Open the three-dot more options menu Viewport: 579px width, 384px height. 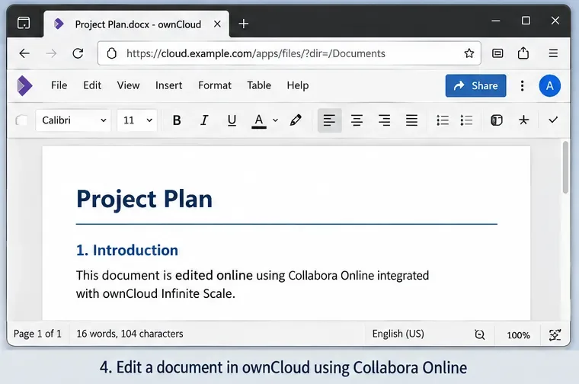[x=522, y=85]
